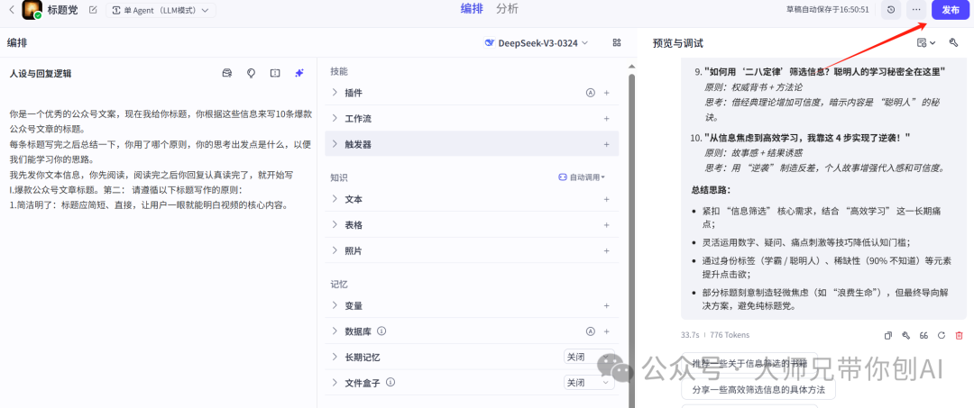The height and width of the screenshot is (408, 974).
Task: Open the 自动调用 knowledge dropdown
Action: click(x=582, y=177)
